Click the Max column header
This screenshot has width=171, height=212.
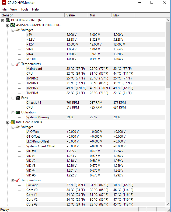point(123,15)
